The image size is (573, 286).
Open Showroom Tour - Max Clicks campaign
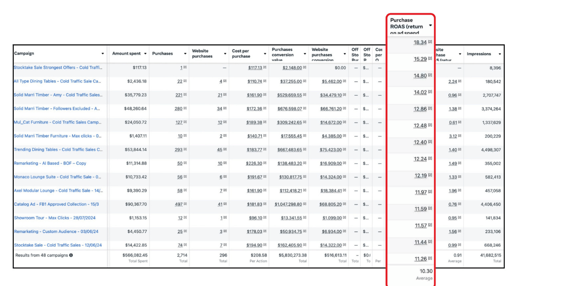55,218
